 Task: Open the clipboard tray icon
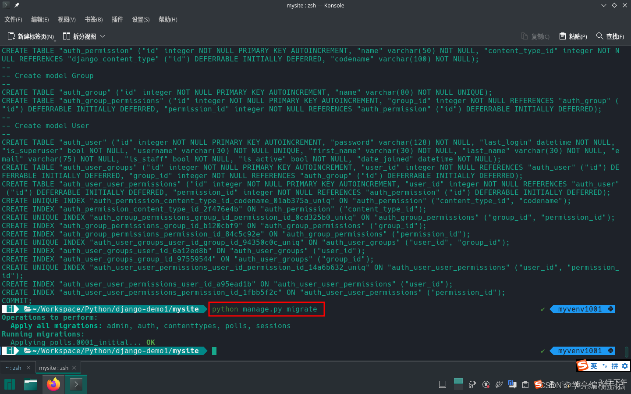525,385
